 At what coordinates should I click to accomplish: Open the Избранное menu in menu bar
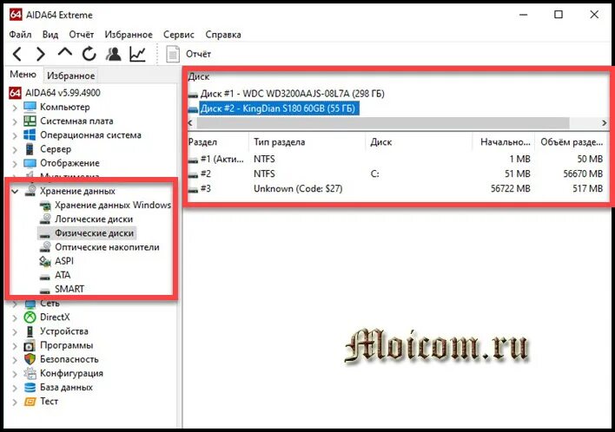[x=129, y=35]
